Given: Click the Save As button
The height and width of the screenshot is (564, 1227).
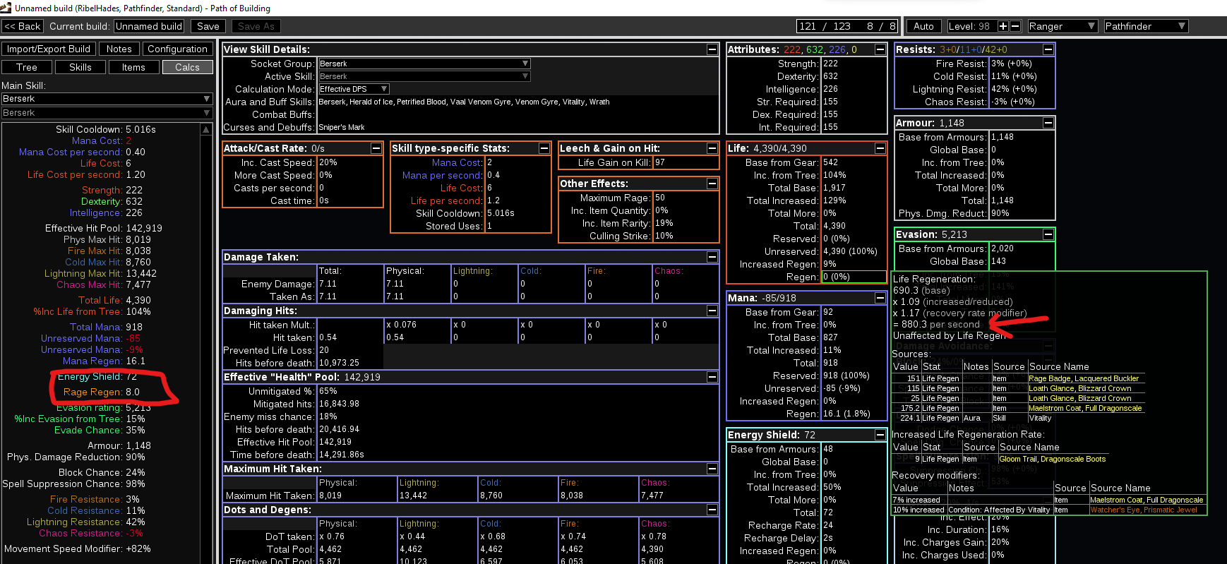Looking at the screenshot, I should point(256,26).
